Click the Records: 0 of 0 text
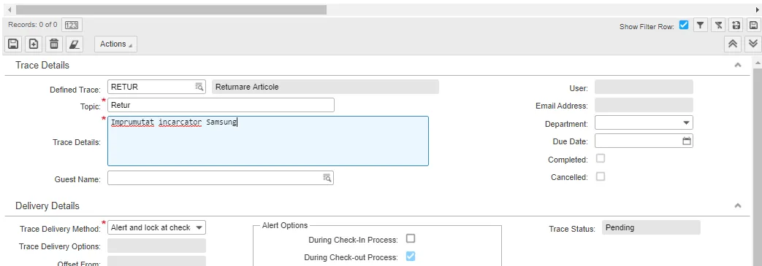Screen dimensions: 762x266 33,25
